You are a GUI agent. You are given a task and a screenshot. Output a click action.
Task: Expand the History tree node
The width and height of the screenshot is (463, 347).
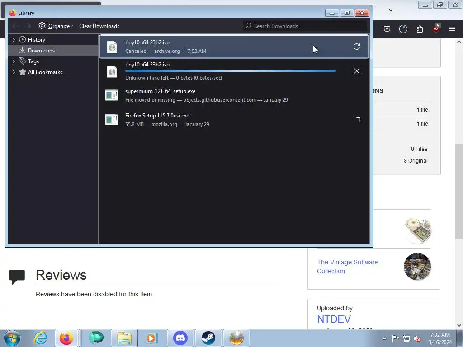14,40
